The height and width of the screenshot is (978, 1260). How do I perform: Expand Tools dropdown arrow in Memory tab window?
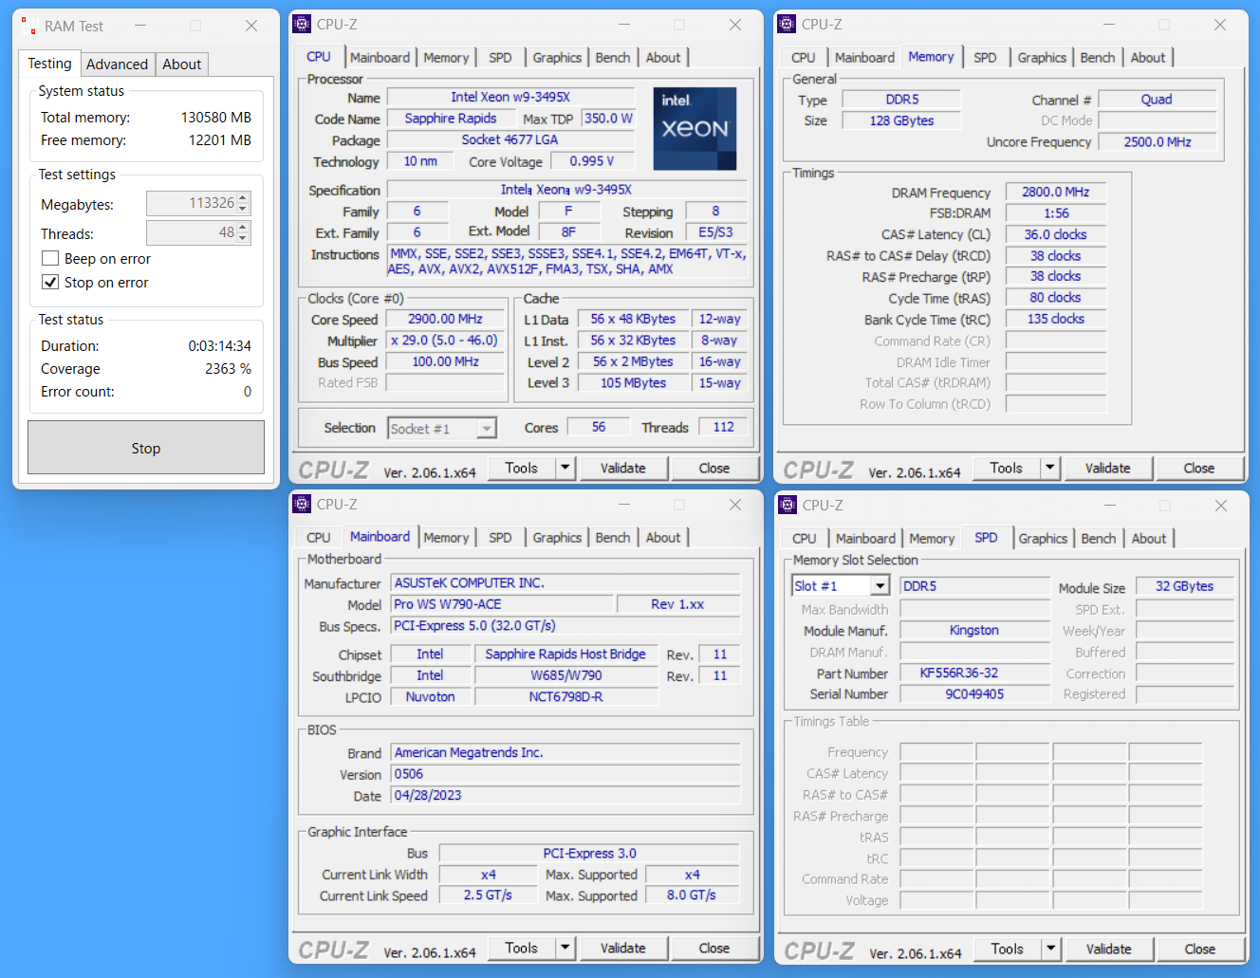(1050, 468)
